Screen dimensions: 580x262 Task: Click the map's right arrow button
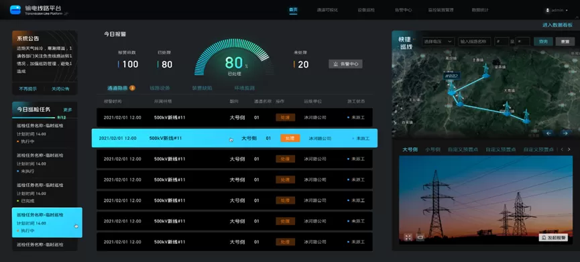tap(565, 133)
